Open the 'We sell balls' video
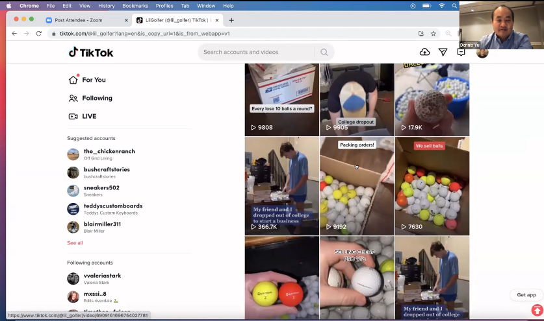 tap(432, 186)
